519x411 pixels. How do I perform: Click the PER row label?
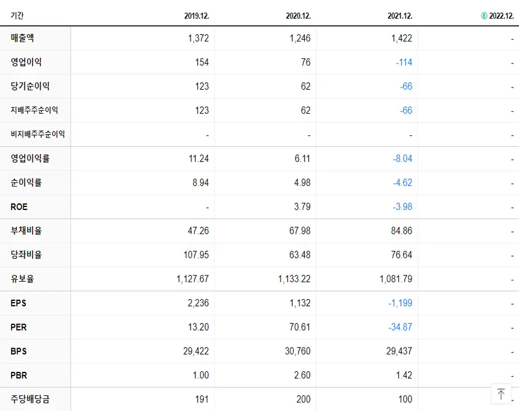19,327
